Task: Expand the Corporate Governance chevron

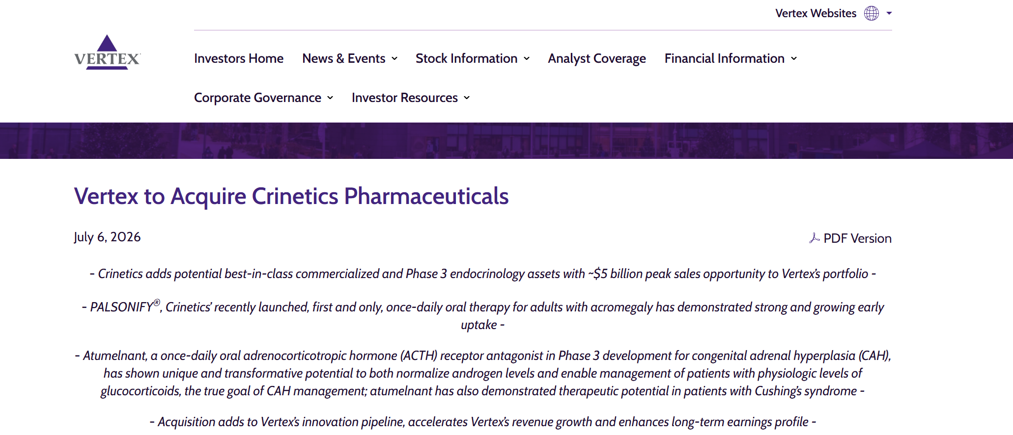Action: tap(330, 98)
